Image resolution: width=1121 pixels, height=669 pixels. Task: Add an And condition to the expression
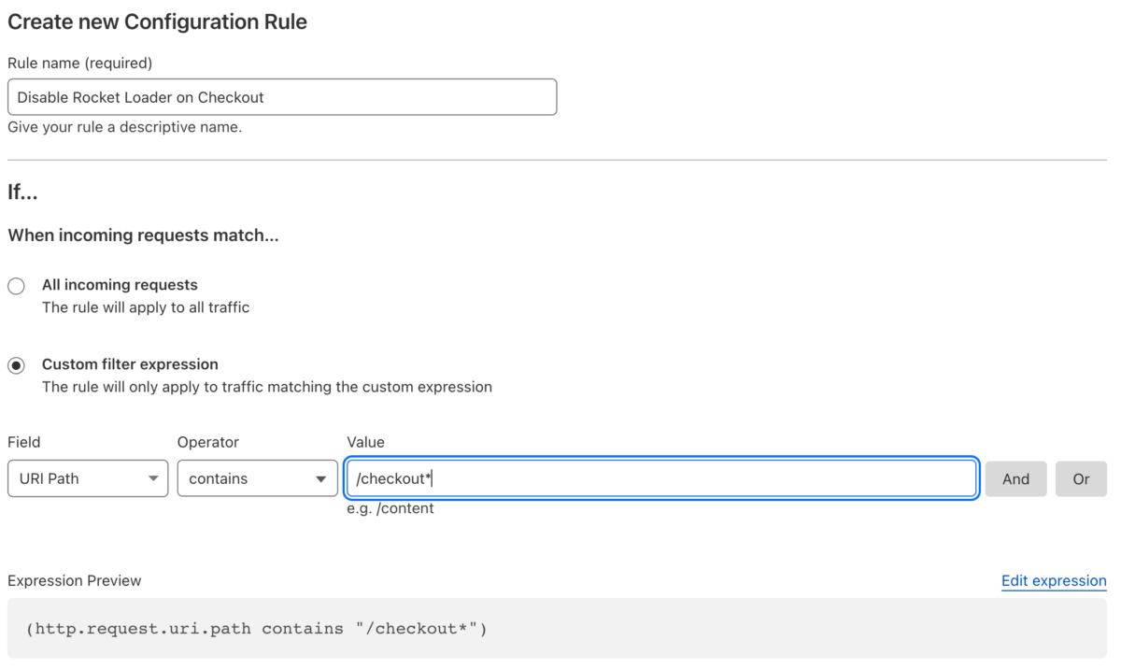tap(1015, 478)
